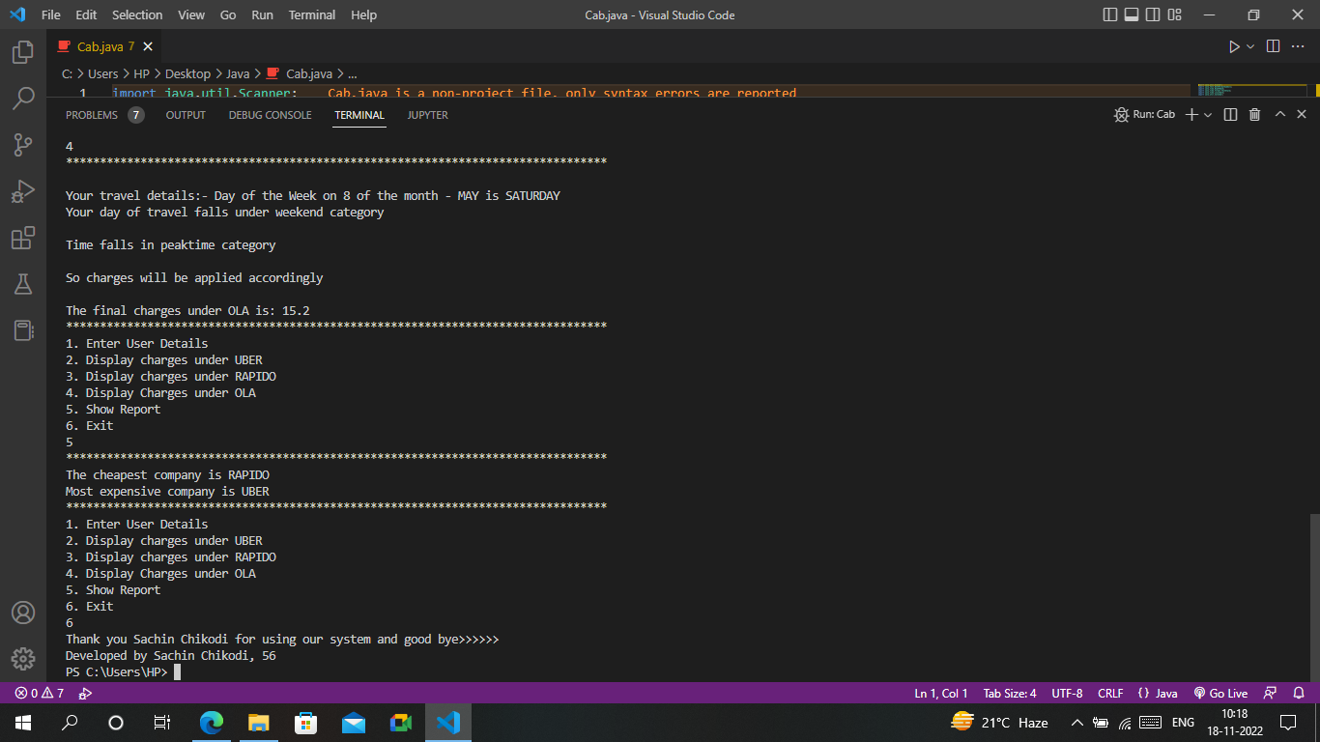Screen dimensions: 1320x742
Task: Change Tab Size: 4 indentation setting
Action: (x=1010, y=693)
